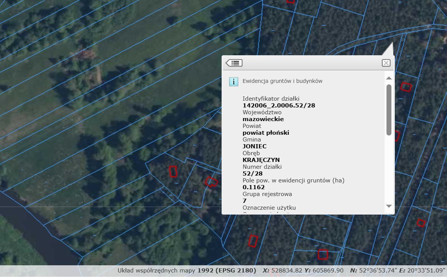This screenshot has height=277, width=447.
Task: Select the red square building outline at map bottom
Action: point(323,254)
